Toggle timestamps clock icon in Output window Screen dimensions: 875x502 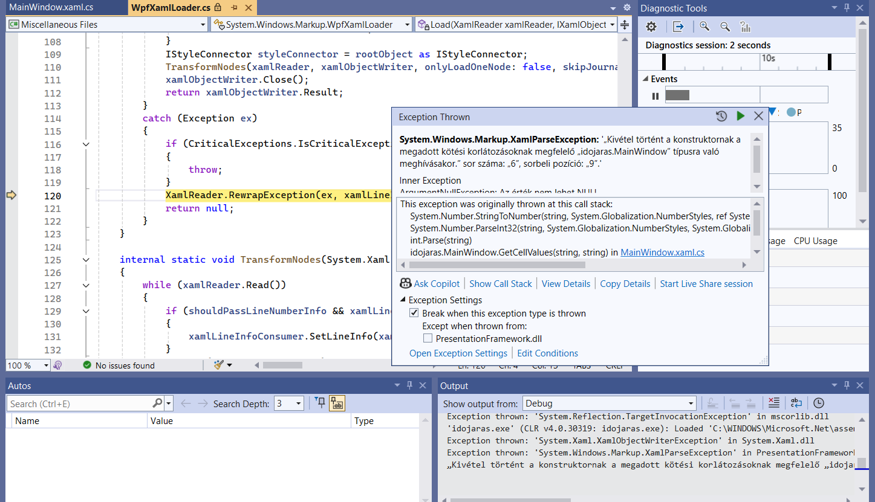(818, 403)
